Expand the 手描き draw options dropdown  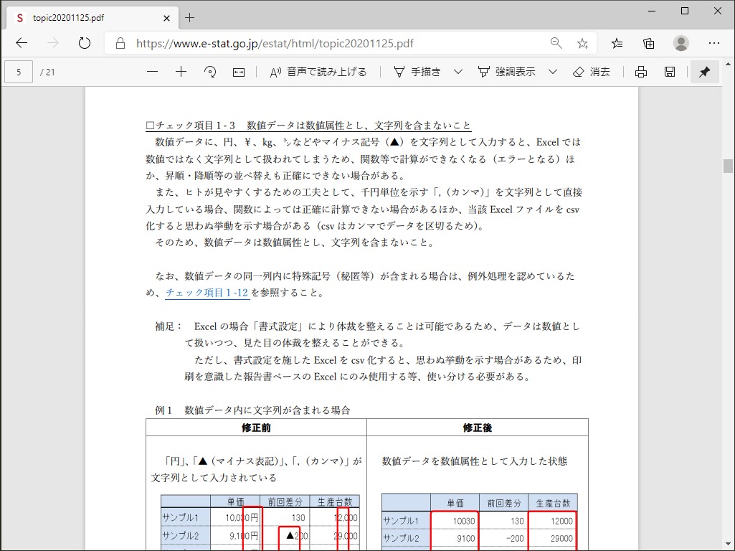click(x=458, y=72)
